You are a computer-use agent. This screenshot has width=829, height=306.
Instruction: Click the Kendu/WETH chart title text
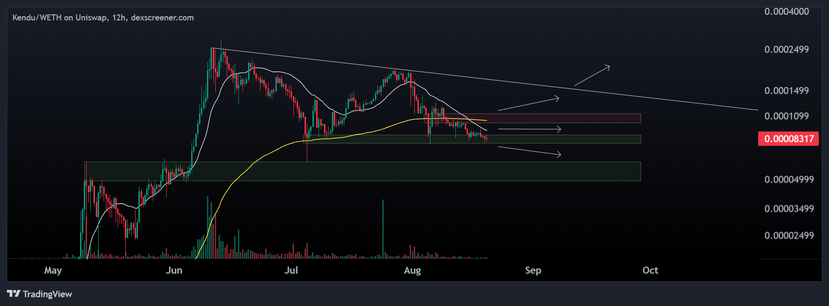pos(103,18)
